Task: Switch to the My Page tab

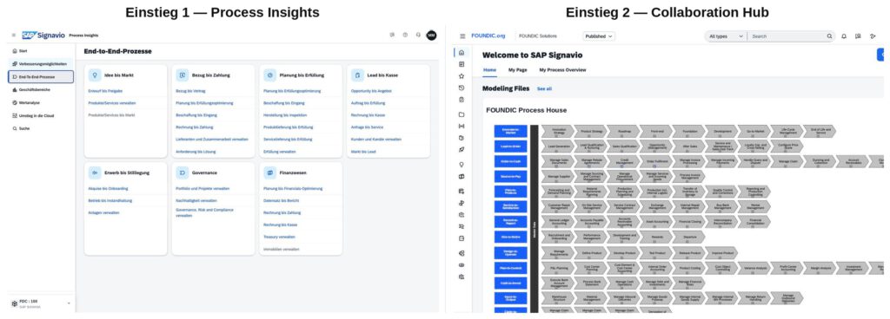Action: (518, 70)
